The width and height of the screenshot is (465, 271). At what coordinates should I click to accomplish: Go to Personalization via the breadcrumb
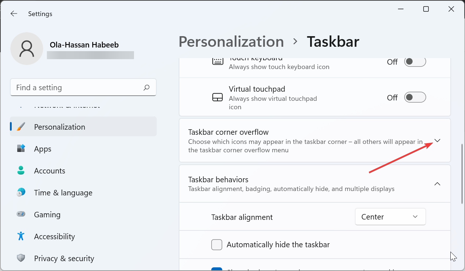pos(231,42)
